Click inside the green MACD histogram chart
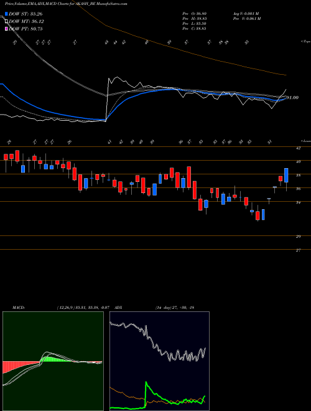The width and height of the screenshot is (311, 411). click(x=53, y=361)
